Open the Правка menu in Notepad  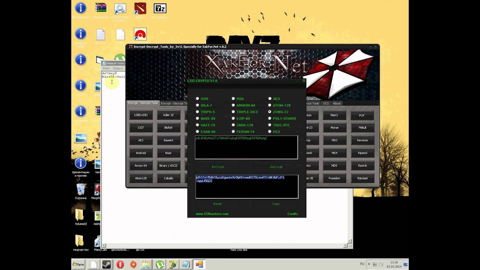[117, 68]
